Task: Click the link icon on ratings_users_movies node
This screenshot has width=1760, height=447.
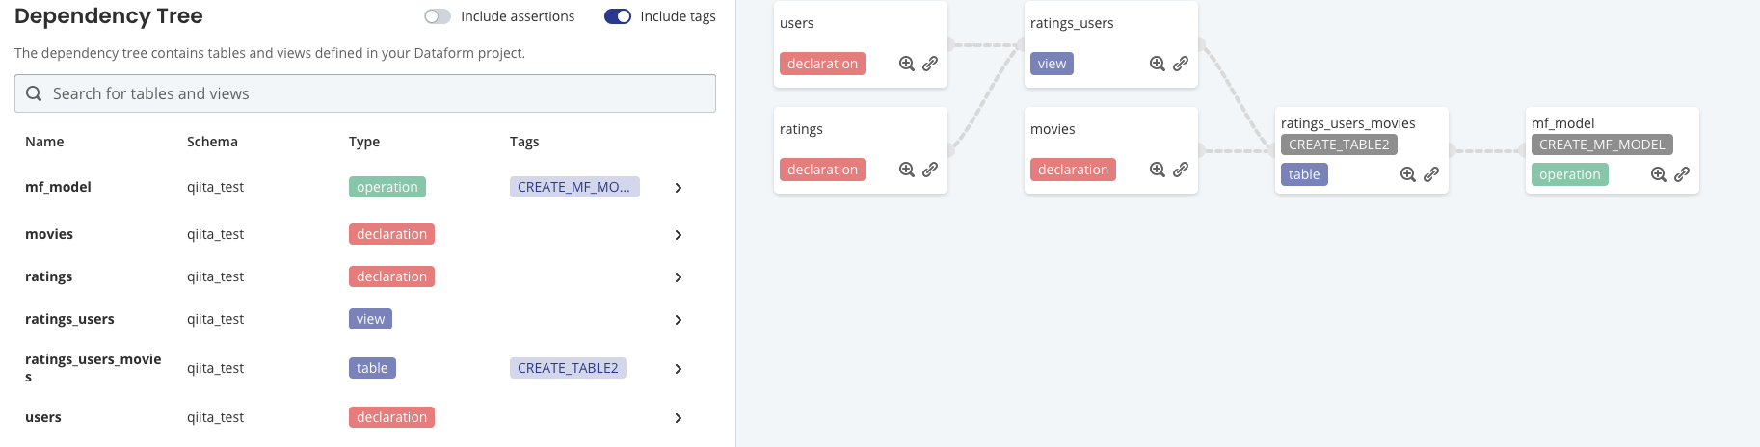Action: click(x=1431, y=174)
